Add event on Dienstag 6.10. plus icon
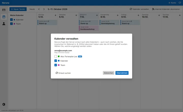 coord(76,15)
